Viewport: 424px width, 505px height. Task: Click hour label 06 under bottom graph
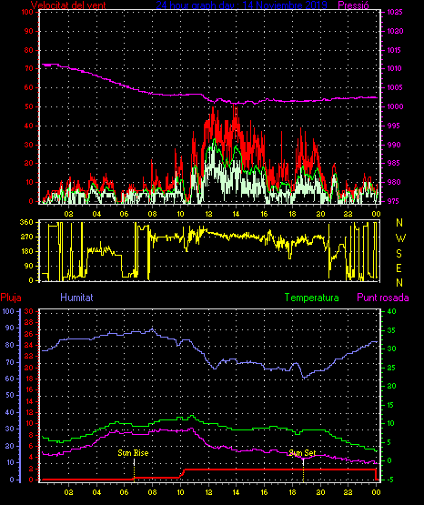tap(125, 492)
